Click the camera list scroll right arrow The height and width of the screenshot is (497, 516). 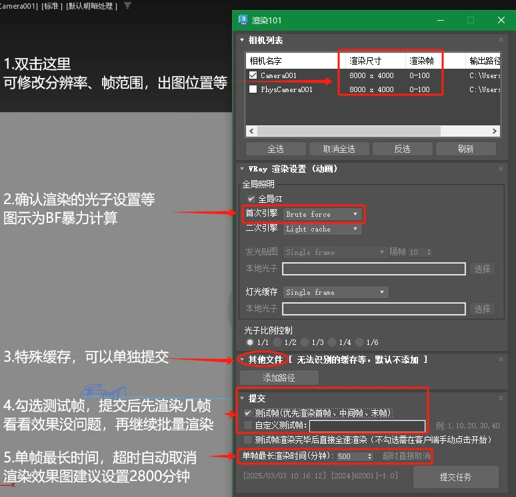[494, 131]
